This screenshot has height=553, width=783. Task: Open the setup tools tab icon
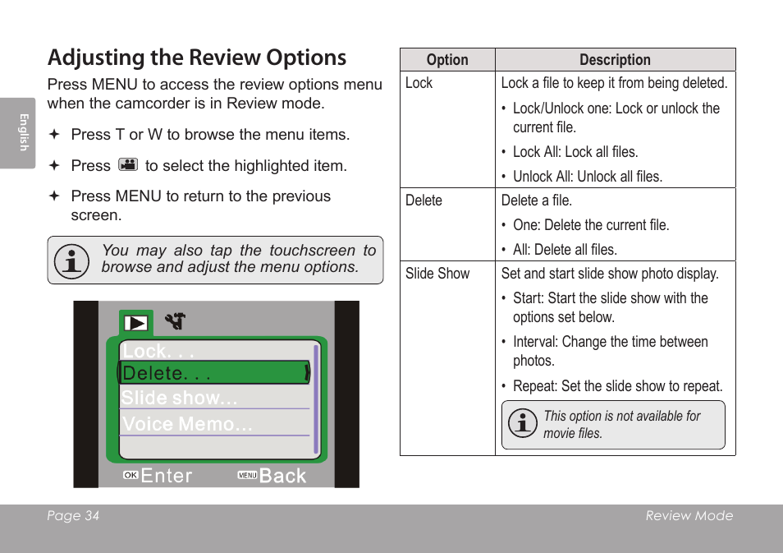176,321
